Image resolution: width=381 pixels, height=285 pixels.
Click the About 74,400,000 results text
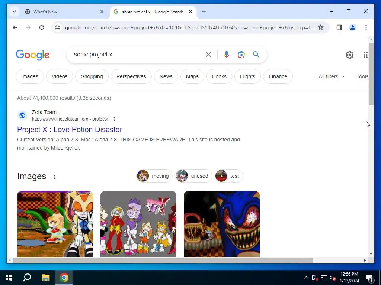tap(64, 98)
